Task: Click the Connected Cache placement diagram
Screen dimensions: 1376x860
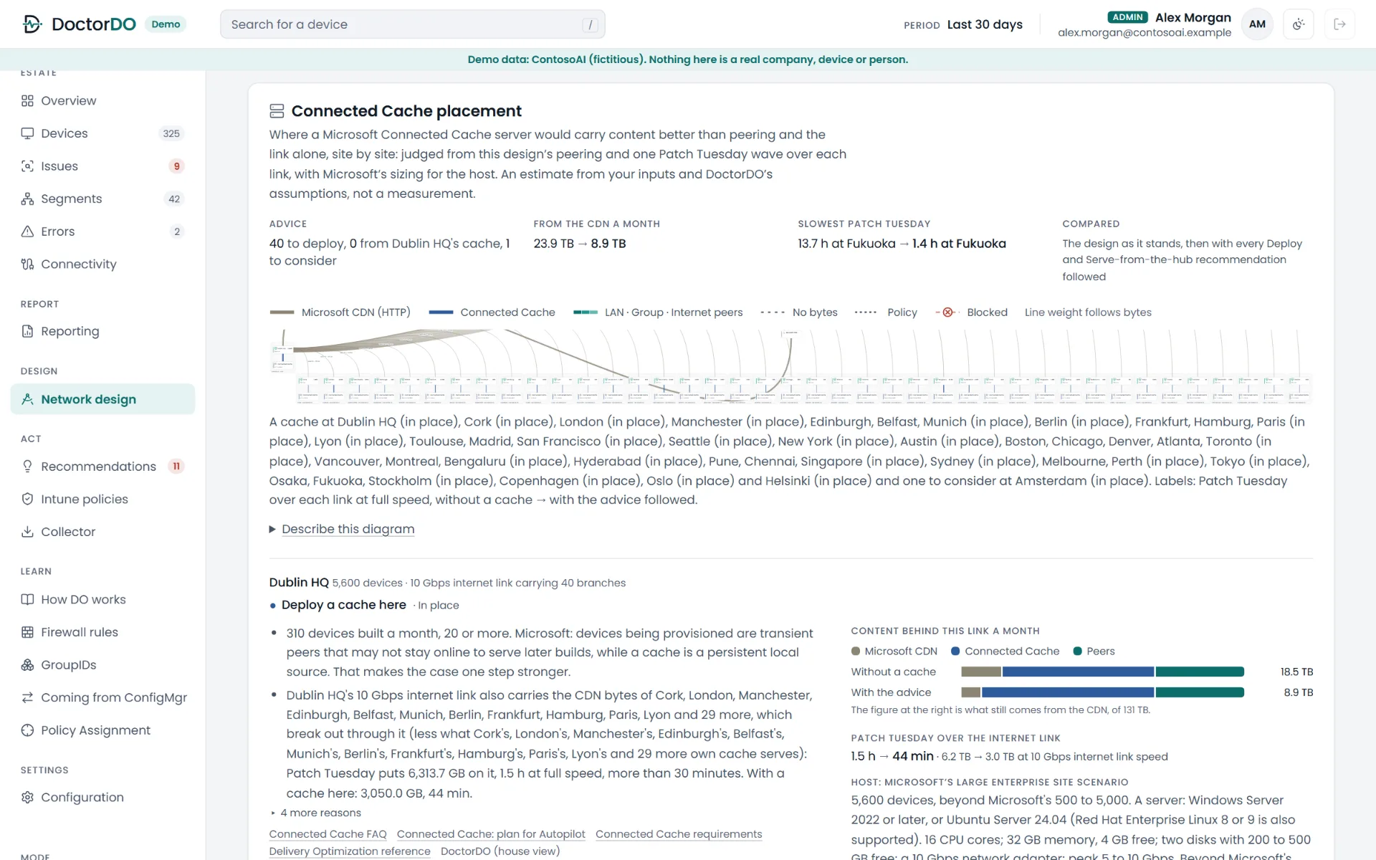Action: [790, 366]
